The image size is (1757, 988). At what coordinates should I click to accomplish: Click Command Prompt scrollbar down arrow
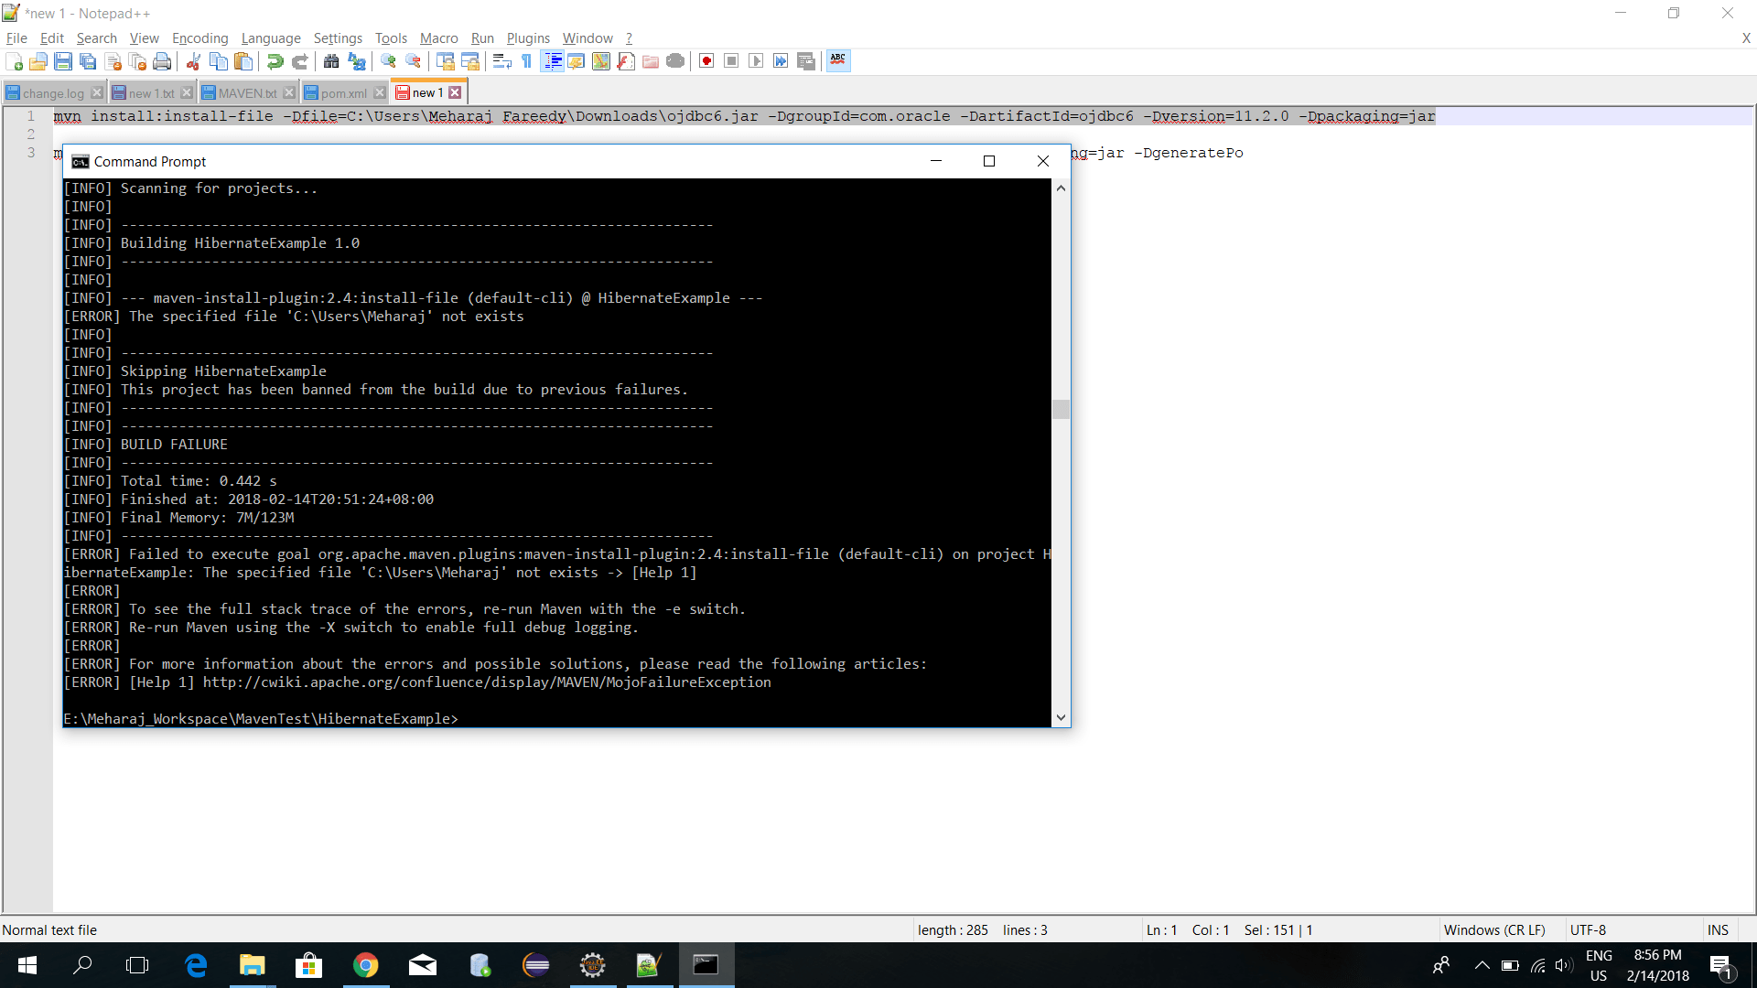pos(1061,718)
